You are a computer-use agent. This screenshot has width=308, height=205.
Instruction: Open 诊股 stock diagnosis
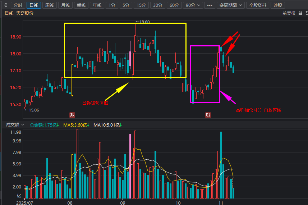[278, 5]
